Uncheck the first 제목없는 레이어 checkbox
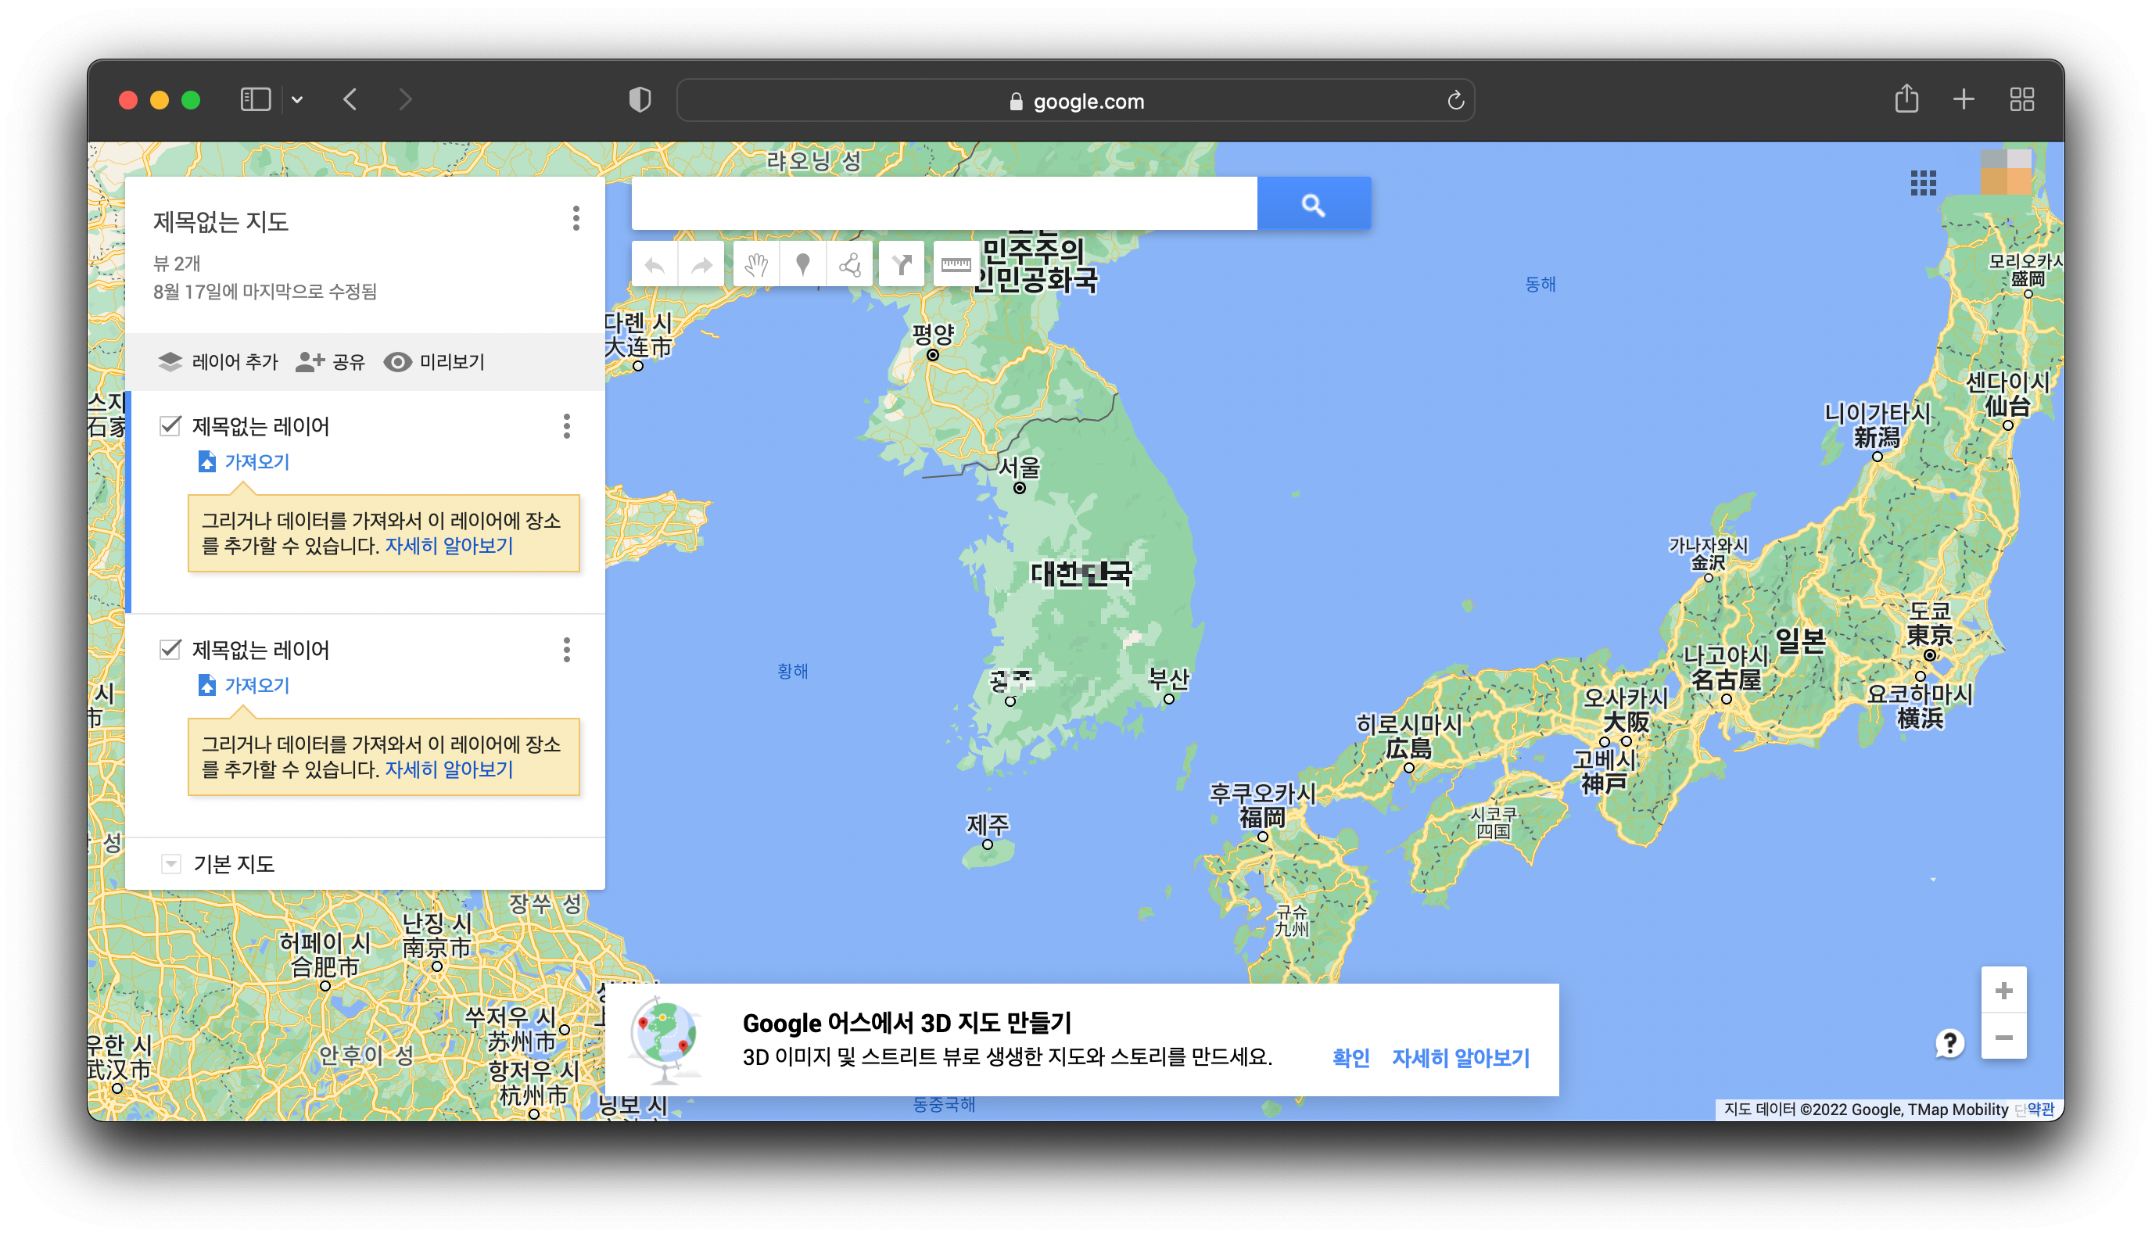 [x=170, y=425]
